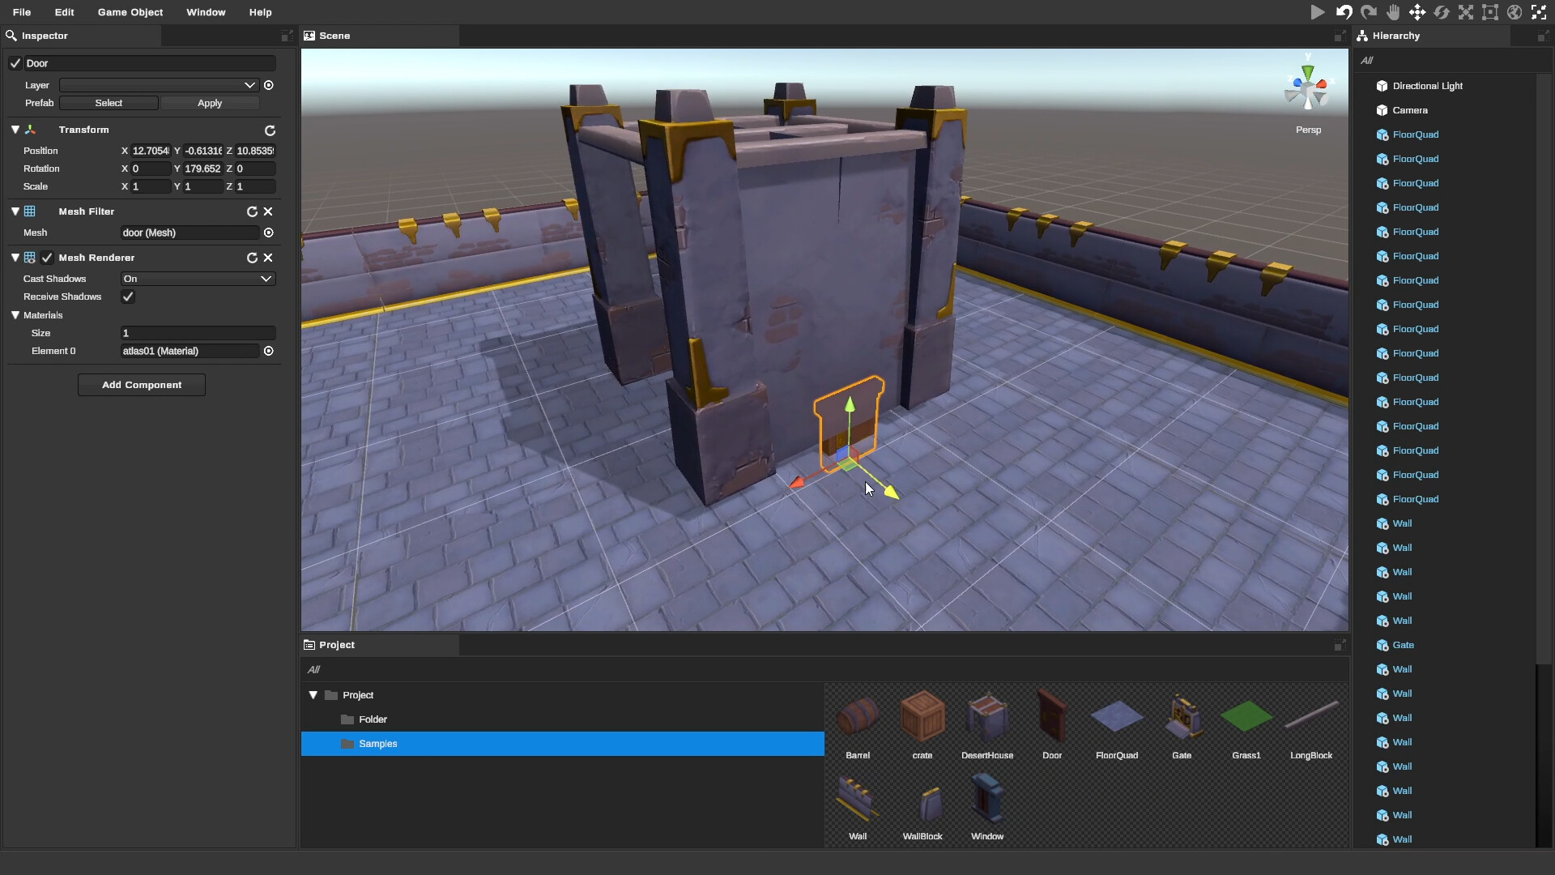Toggle Receive Shadows checkbox in Inspector
The image size is (1555, 875).
[127, 297]
